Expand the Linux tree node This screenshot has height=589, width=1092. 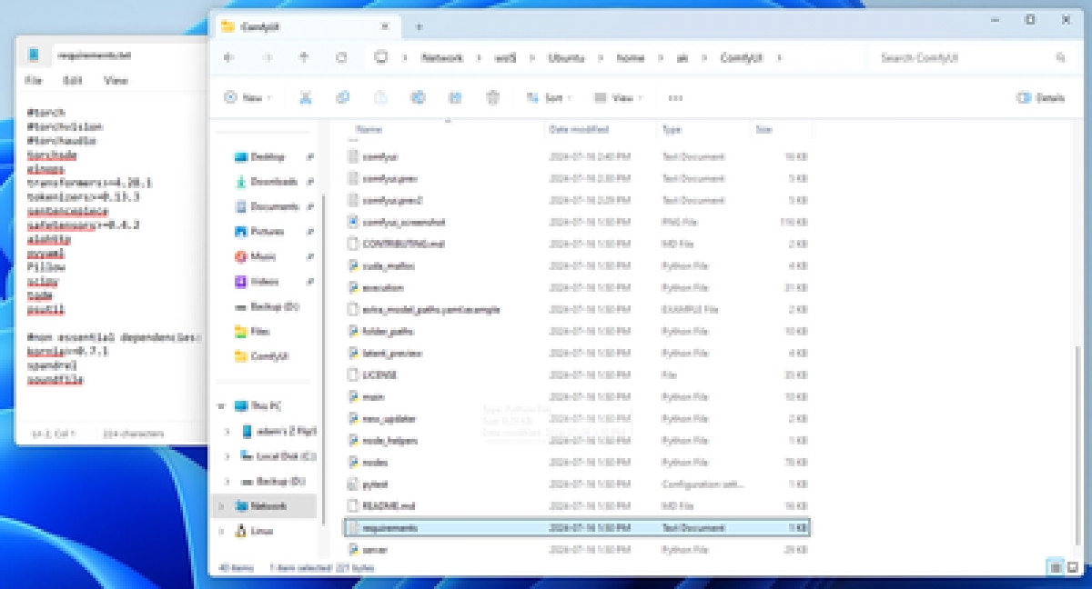221,531
